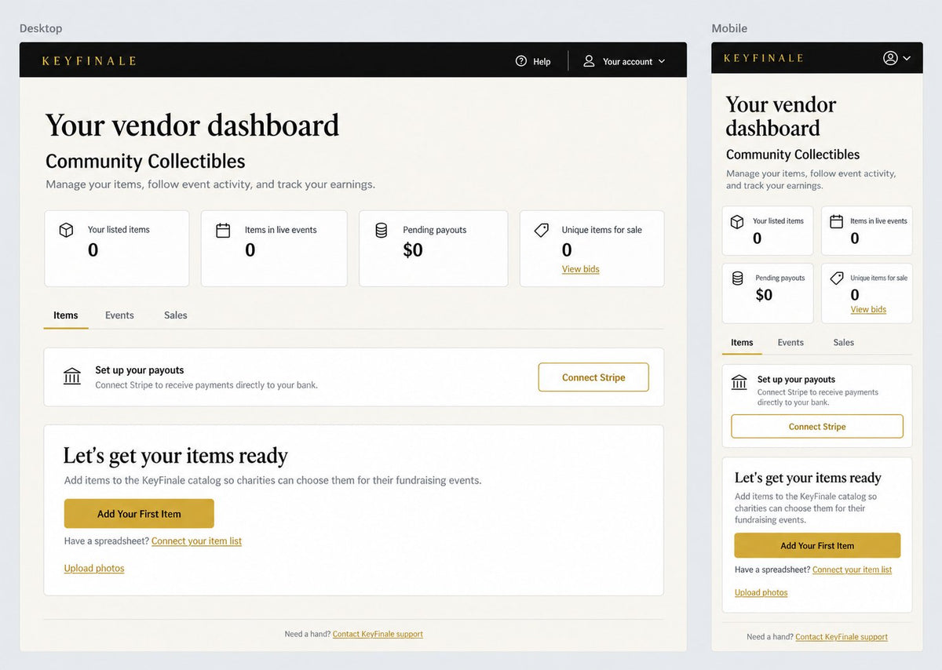Click the Upload photos link on desktop

coord(94,568)
